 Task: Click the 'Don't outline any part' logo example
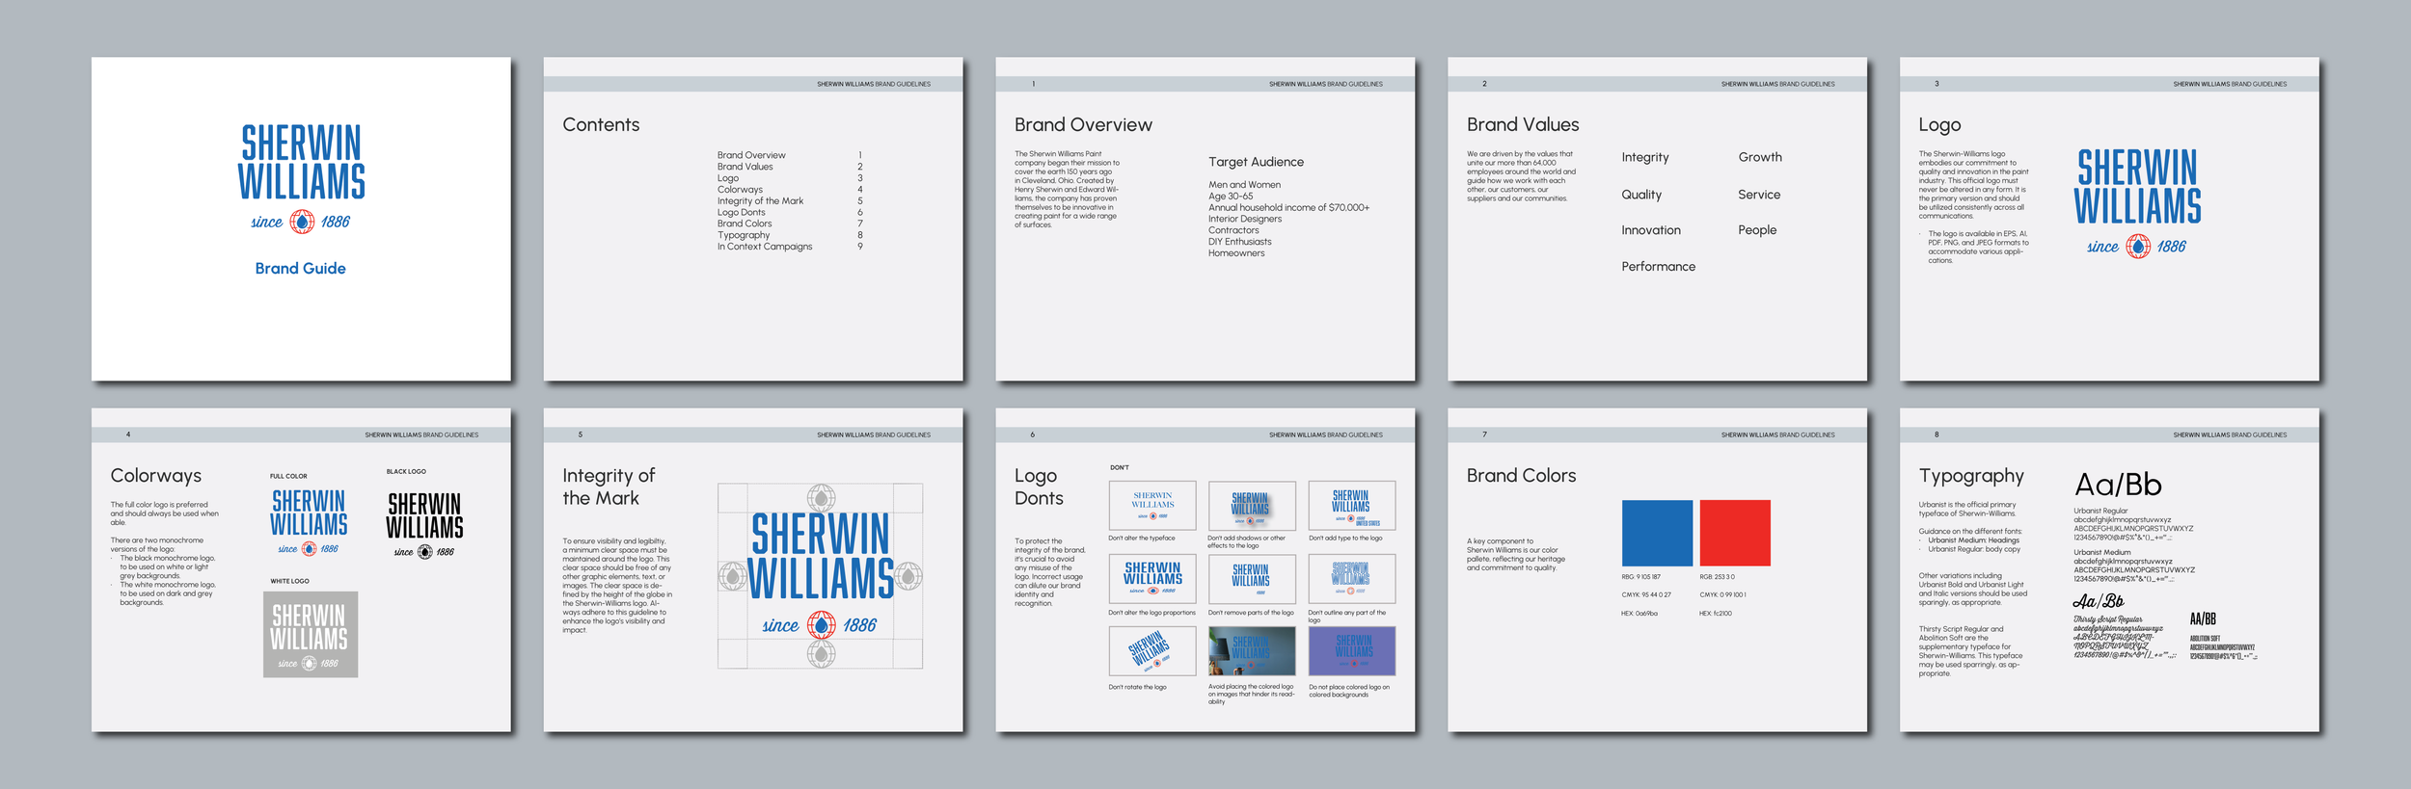[x=1352, y=578]
